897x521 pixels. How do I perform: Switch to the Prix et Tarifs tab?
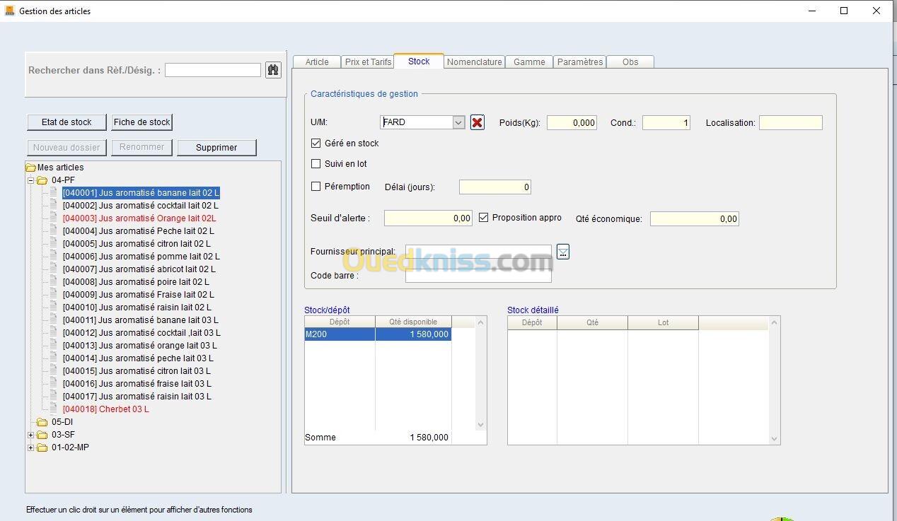coord(368,62)
